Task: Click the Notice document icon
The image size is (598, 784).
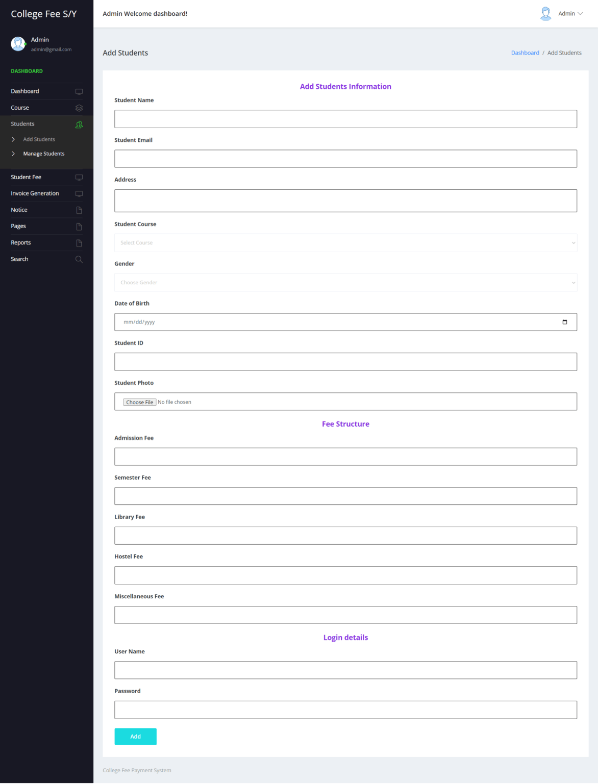Action: (x=79, y=210)
